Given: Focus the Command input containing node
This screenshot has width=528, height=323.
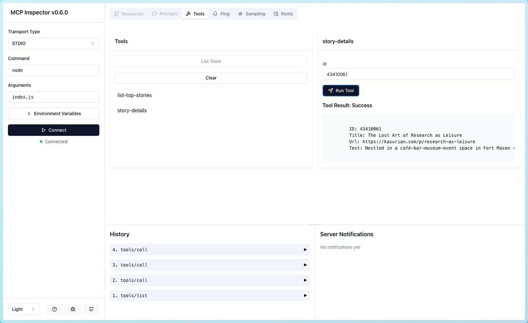Looking at the screenshot, I should point(53,70).
